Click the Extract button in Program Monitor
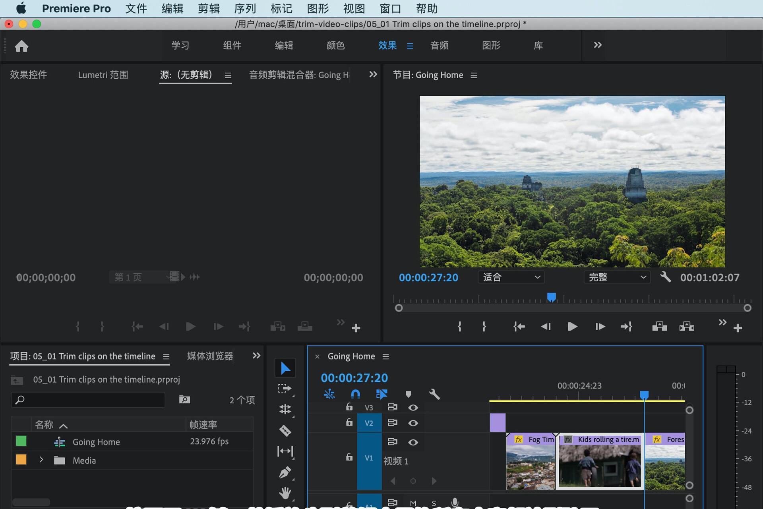The image size is (763, 509). pos(687,327)
